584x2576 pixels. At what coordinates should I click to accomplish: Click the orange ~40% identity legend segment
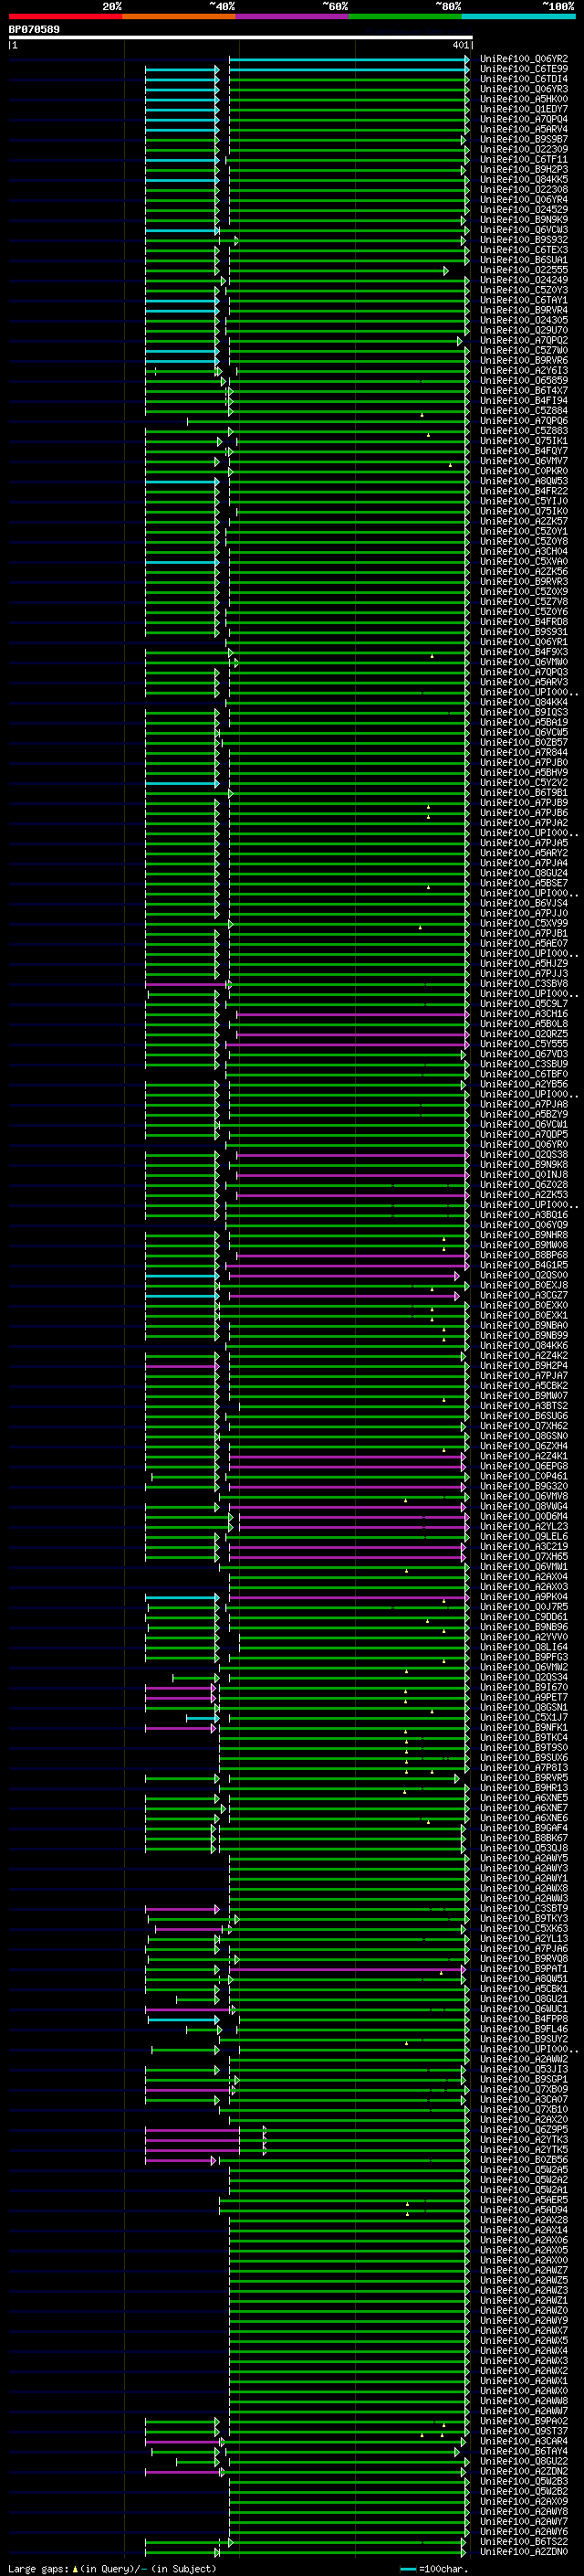click(x=180, y=16)
